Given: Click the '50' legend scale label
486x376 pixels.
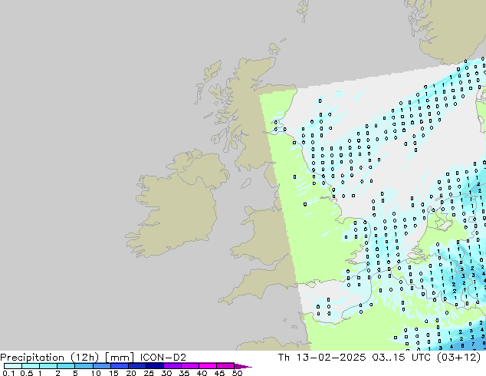Looking at the screenshot, I should [x=237, y=373].
